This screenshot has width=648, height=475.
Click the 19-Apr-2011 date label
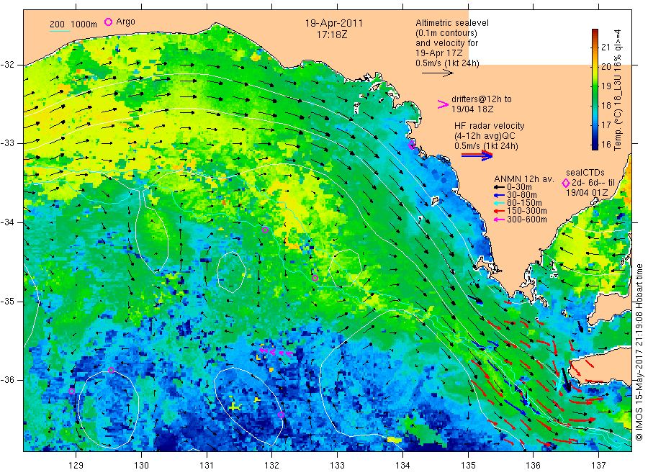point(333,24)
